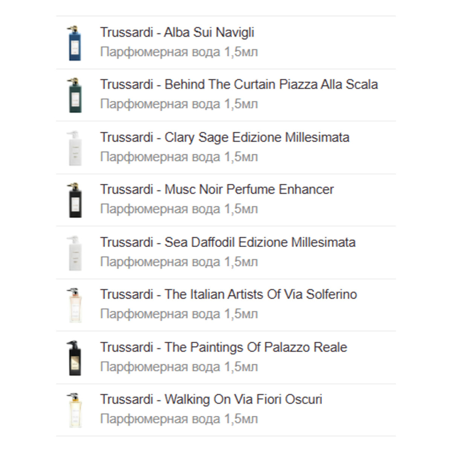The image size is (452, 452).
Task: Open Trussardi - Behind The Curtain Piazza Alla Scala
Action: [x=239, y=85]
